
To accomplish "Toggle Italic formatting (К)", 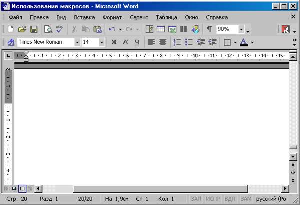I will [x=125, y=42].
